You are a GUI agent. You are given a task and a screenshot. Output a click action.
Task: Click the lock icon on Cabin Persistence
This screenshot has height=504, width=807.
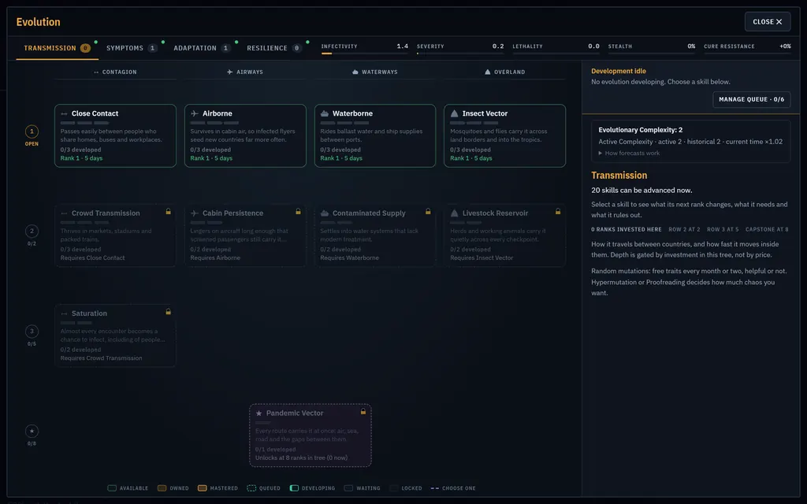point(298,211)
